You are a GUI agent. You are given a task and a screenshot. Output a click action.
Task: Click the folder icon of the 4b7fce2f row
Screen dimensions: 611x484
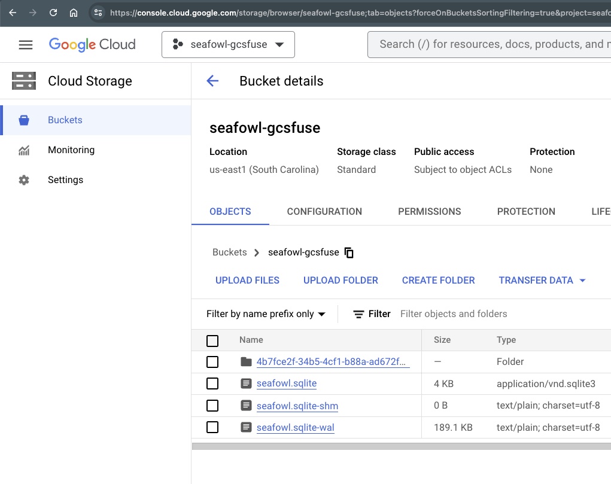(x=246, y=361)
